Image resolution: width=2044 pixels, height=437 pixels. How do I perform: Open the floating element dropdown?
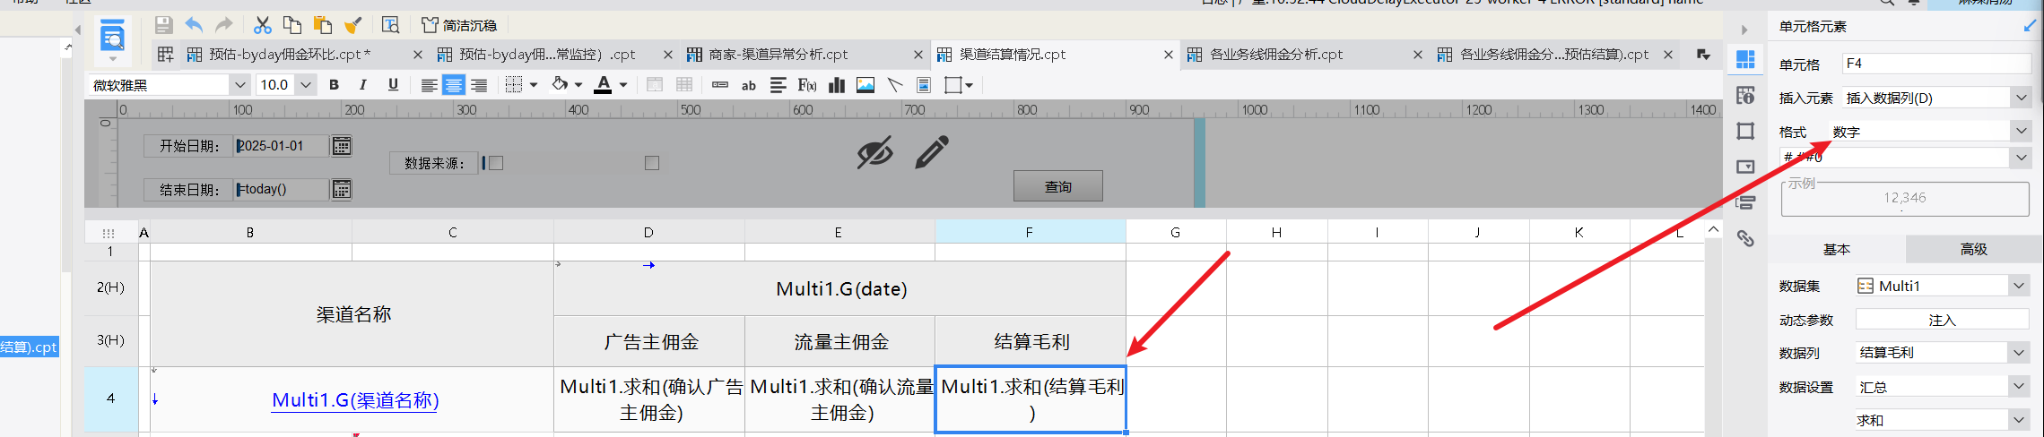tap(970, 85)
